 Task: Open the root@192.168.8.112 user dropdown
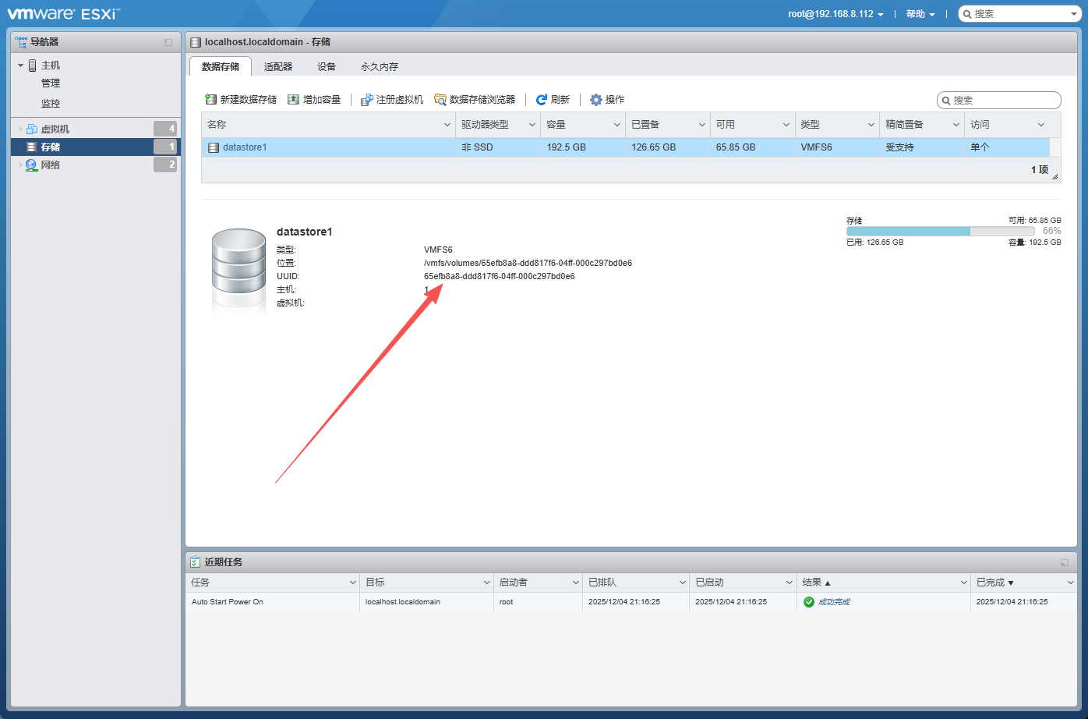(835, 14)
